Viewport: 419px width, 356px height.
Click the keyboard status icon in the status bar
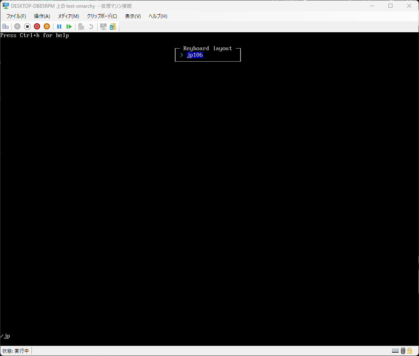pyautogui.click(x=395, y=351)
